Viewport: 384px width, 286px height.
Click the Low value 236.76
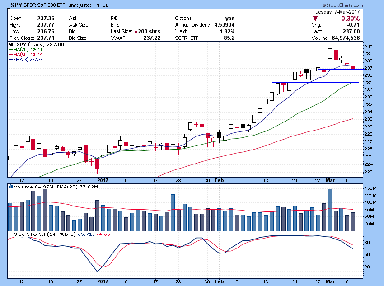point(46,32)
